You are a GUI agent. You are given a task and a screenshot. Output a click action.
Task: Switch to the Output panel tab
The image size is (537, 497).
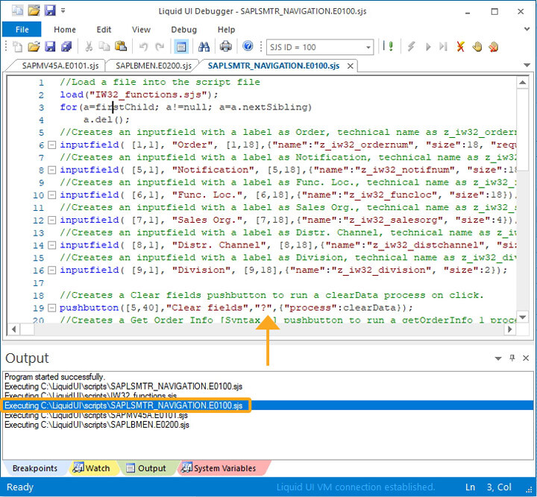click(147, 468)
